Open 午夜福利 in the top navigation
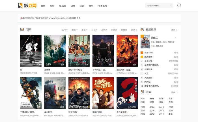This screenshot has height=122, width=198. (x=102, y=6)
